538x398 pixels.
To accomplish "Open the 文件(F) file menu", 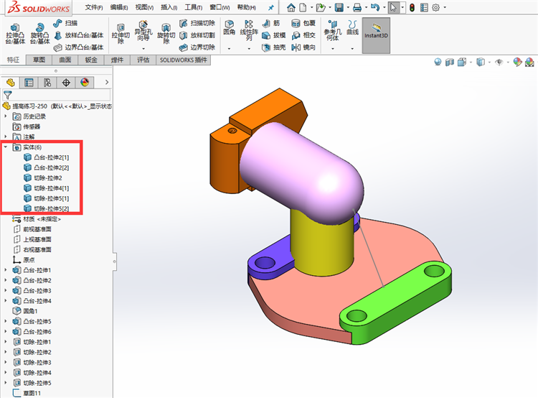I will (94, 7).
